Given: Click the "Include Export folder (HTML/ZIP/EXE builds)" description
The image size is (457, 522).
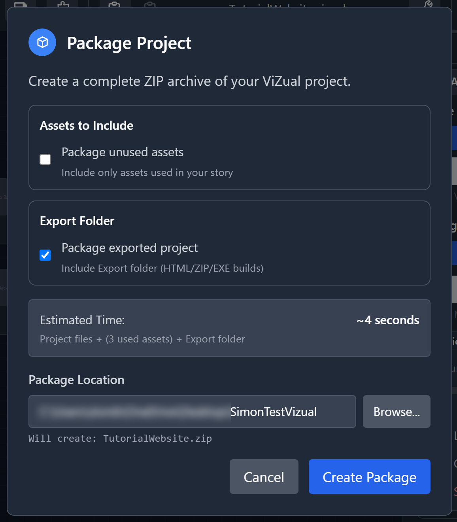Looking at the screenshot, I should click(162, 269).
